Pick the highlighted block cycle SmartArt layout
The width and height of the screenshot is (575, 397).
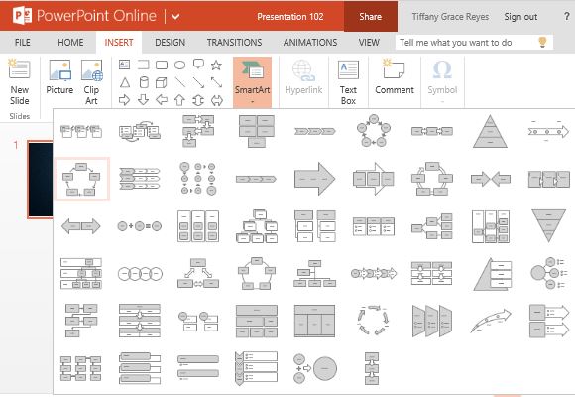(81, 180)
